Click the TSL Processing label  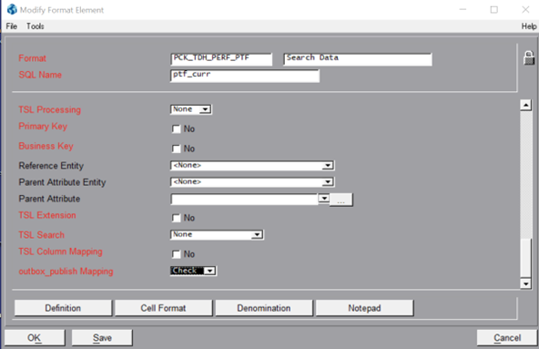50,109
